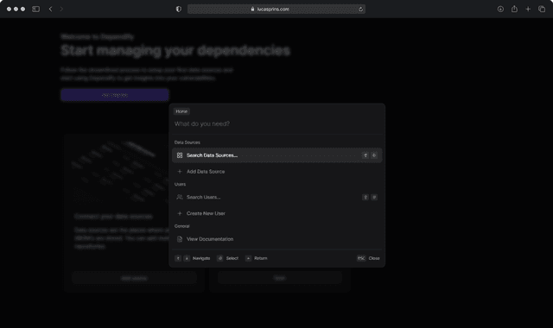
Task: Toggle the browser sidebar icon
Action: [x=36, y=9]
